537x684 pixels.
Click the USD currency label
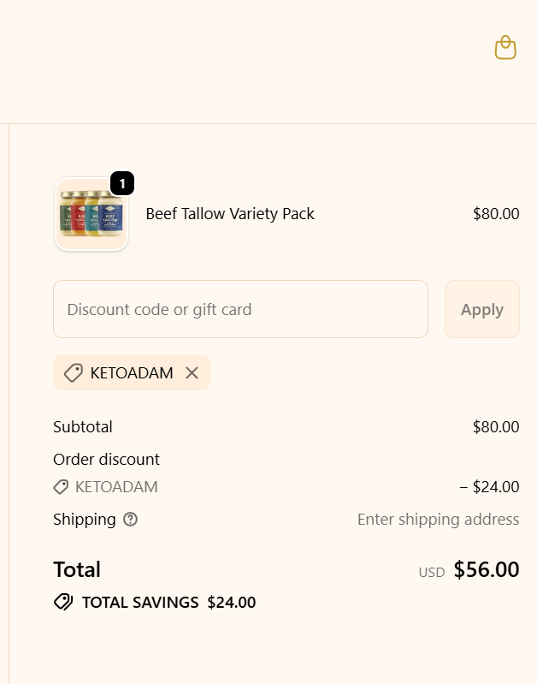tap(431, 572)
